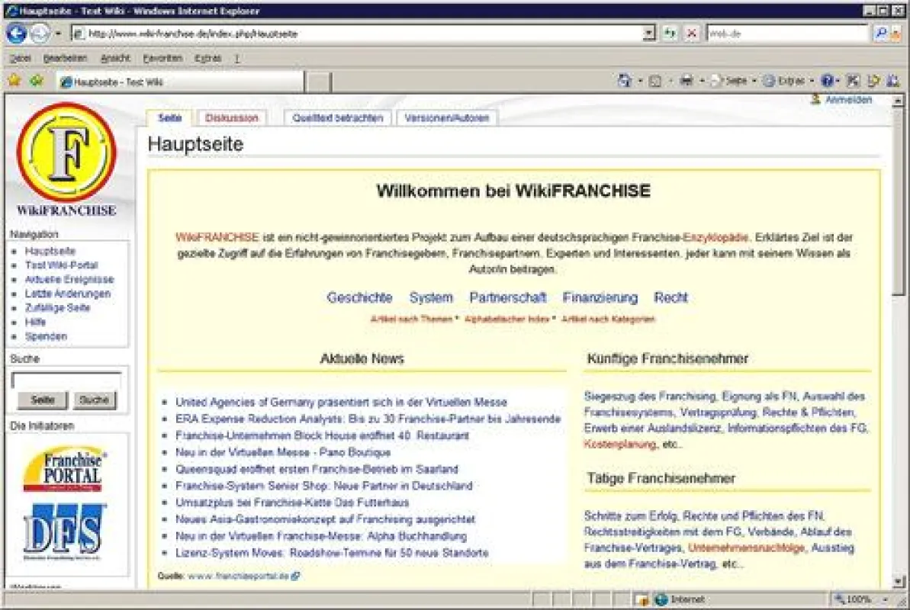The image size is (910, 610).
Task: Open Queensquad Saarland news item
Action: point(317,469)
